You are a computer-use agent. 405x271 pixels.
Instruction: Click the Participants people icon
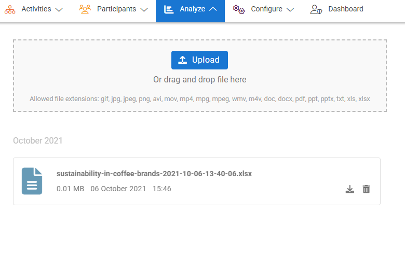[85, 9]
